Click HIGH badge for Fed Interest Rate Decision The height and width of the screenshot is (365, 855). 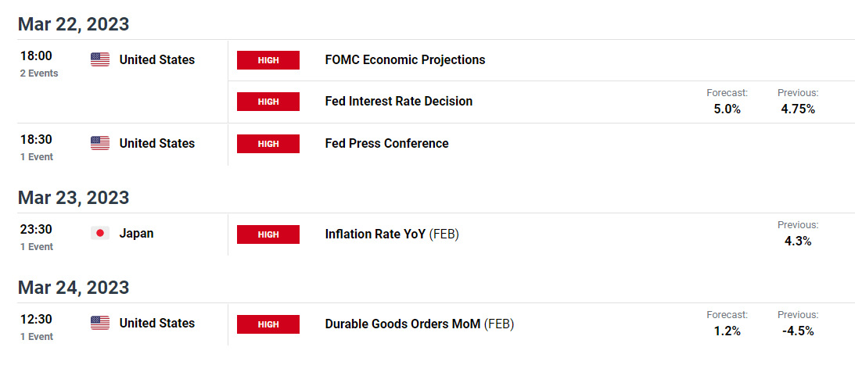click(268, 102)
